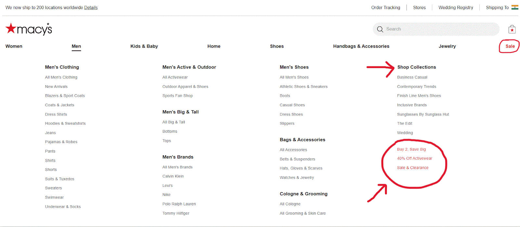Open the Shoes top menu
Image resolution: width=520 pixels, height=227 pixels.
[277, 46]
